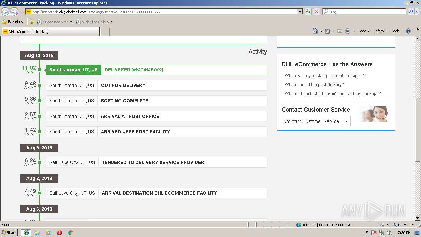The image size is (421, 237).
Task: Expand the Home button dropdown arrow
Action: coord(321,31)
